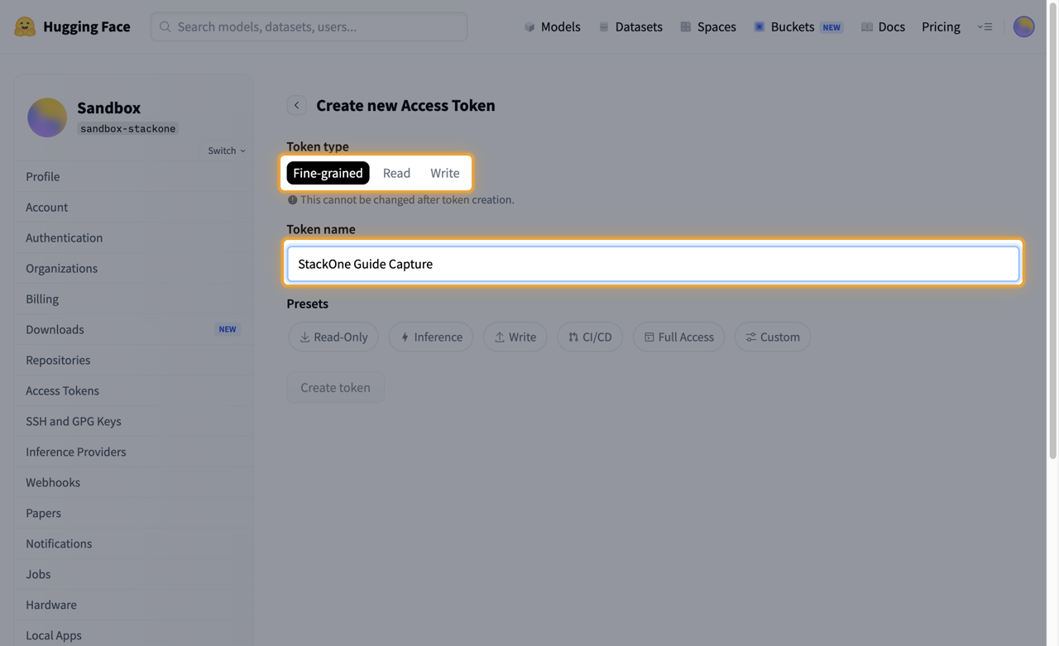This screenshot has width=1059, height=646.
Task: Select Fine-grained token type
Action: point(328,173)
